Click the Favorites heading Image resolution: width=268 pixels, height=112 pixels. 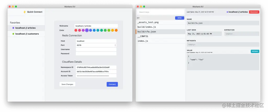(x=15, y=23)
